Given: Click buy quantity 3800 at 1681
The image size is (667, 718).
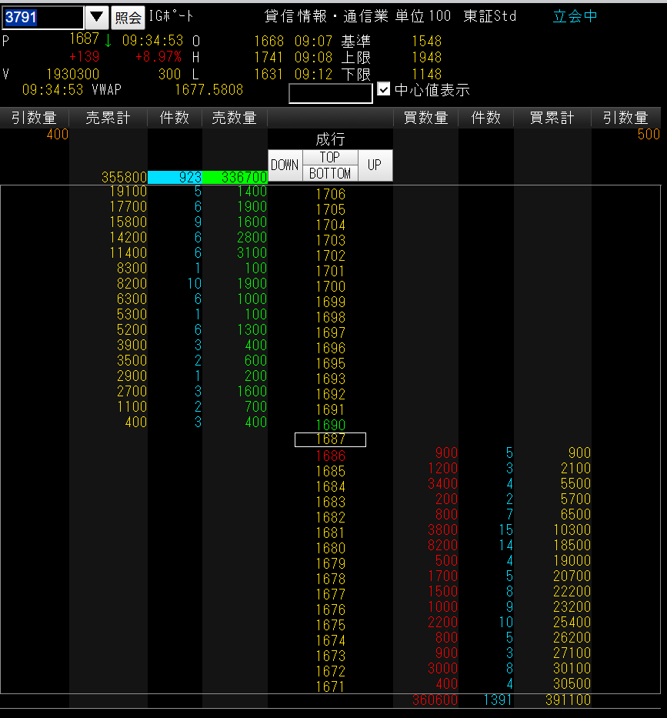Looking at the screenshot, I should click(442, 529).
